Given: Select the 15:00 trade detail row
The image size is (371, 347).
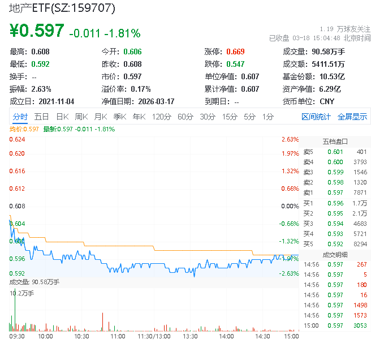Looking at the screenshot, I should tap(335, 325).
